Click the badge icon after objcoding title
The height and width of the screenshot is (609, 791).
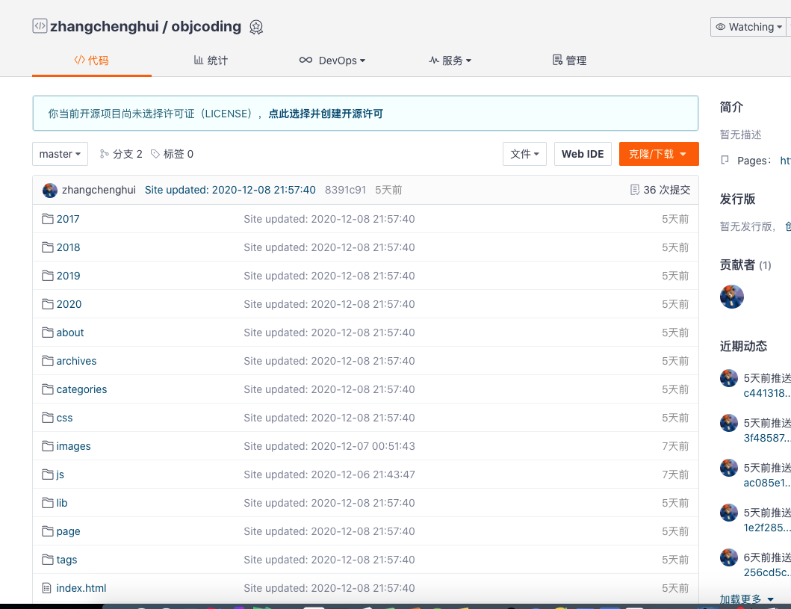point(256,27)
